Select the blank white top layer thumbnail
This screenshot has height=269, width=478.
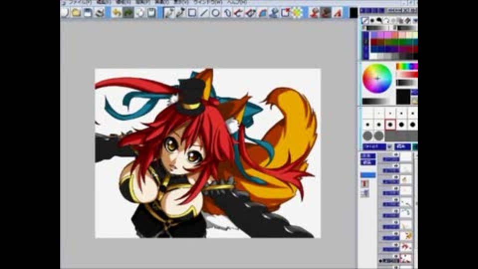406,157
